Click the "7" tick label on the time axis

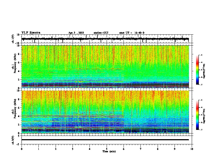coord(141,149)
